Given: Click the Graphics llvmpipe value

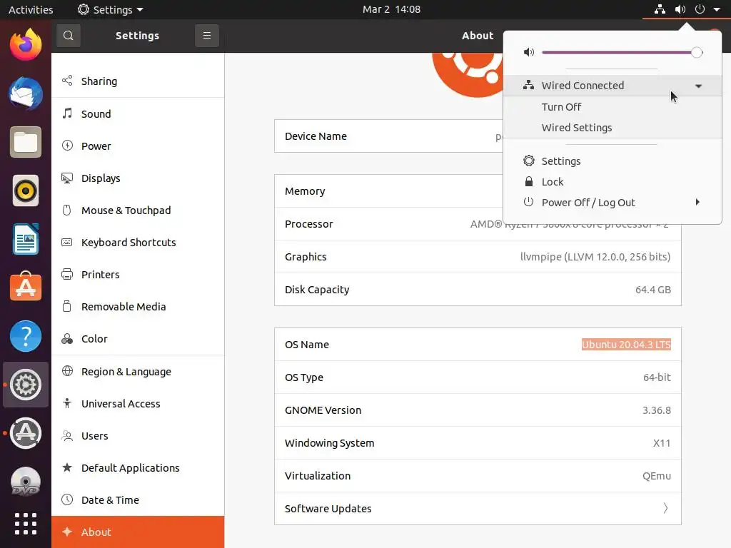Looking at the screenshot, I should [x=595, y=257].
